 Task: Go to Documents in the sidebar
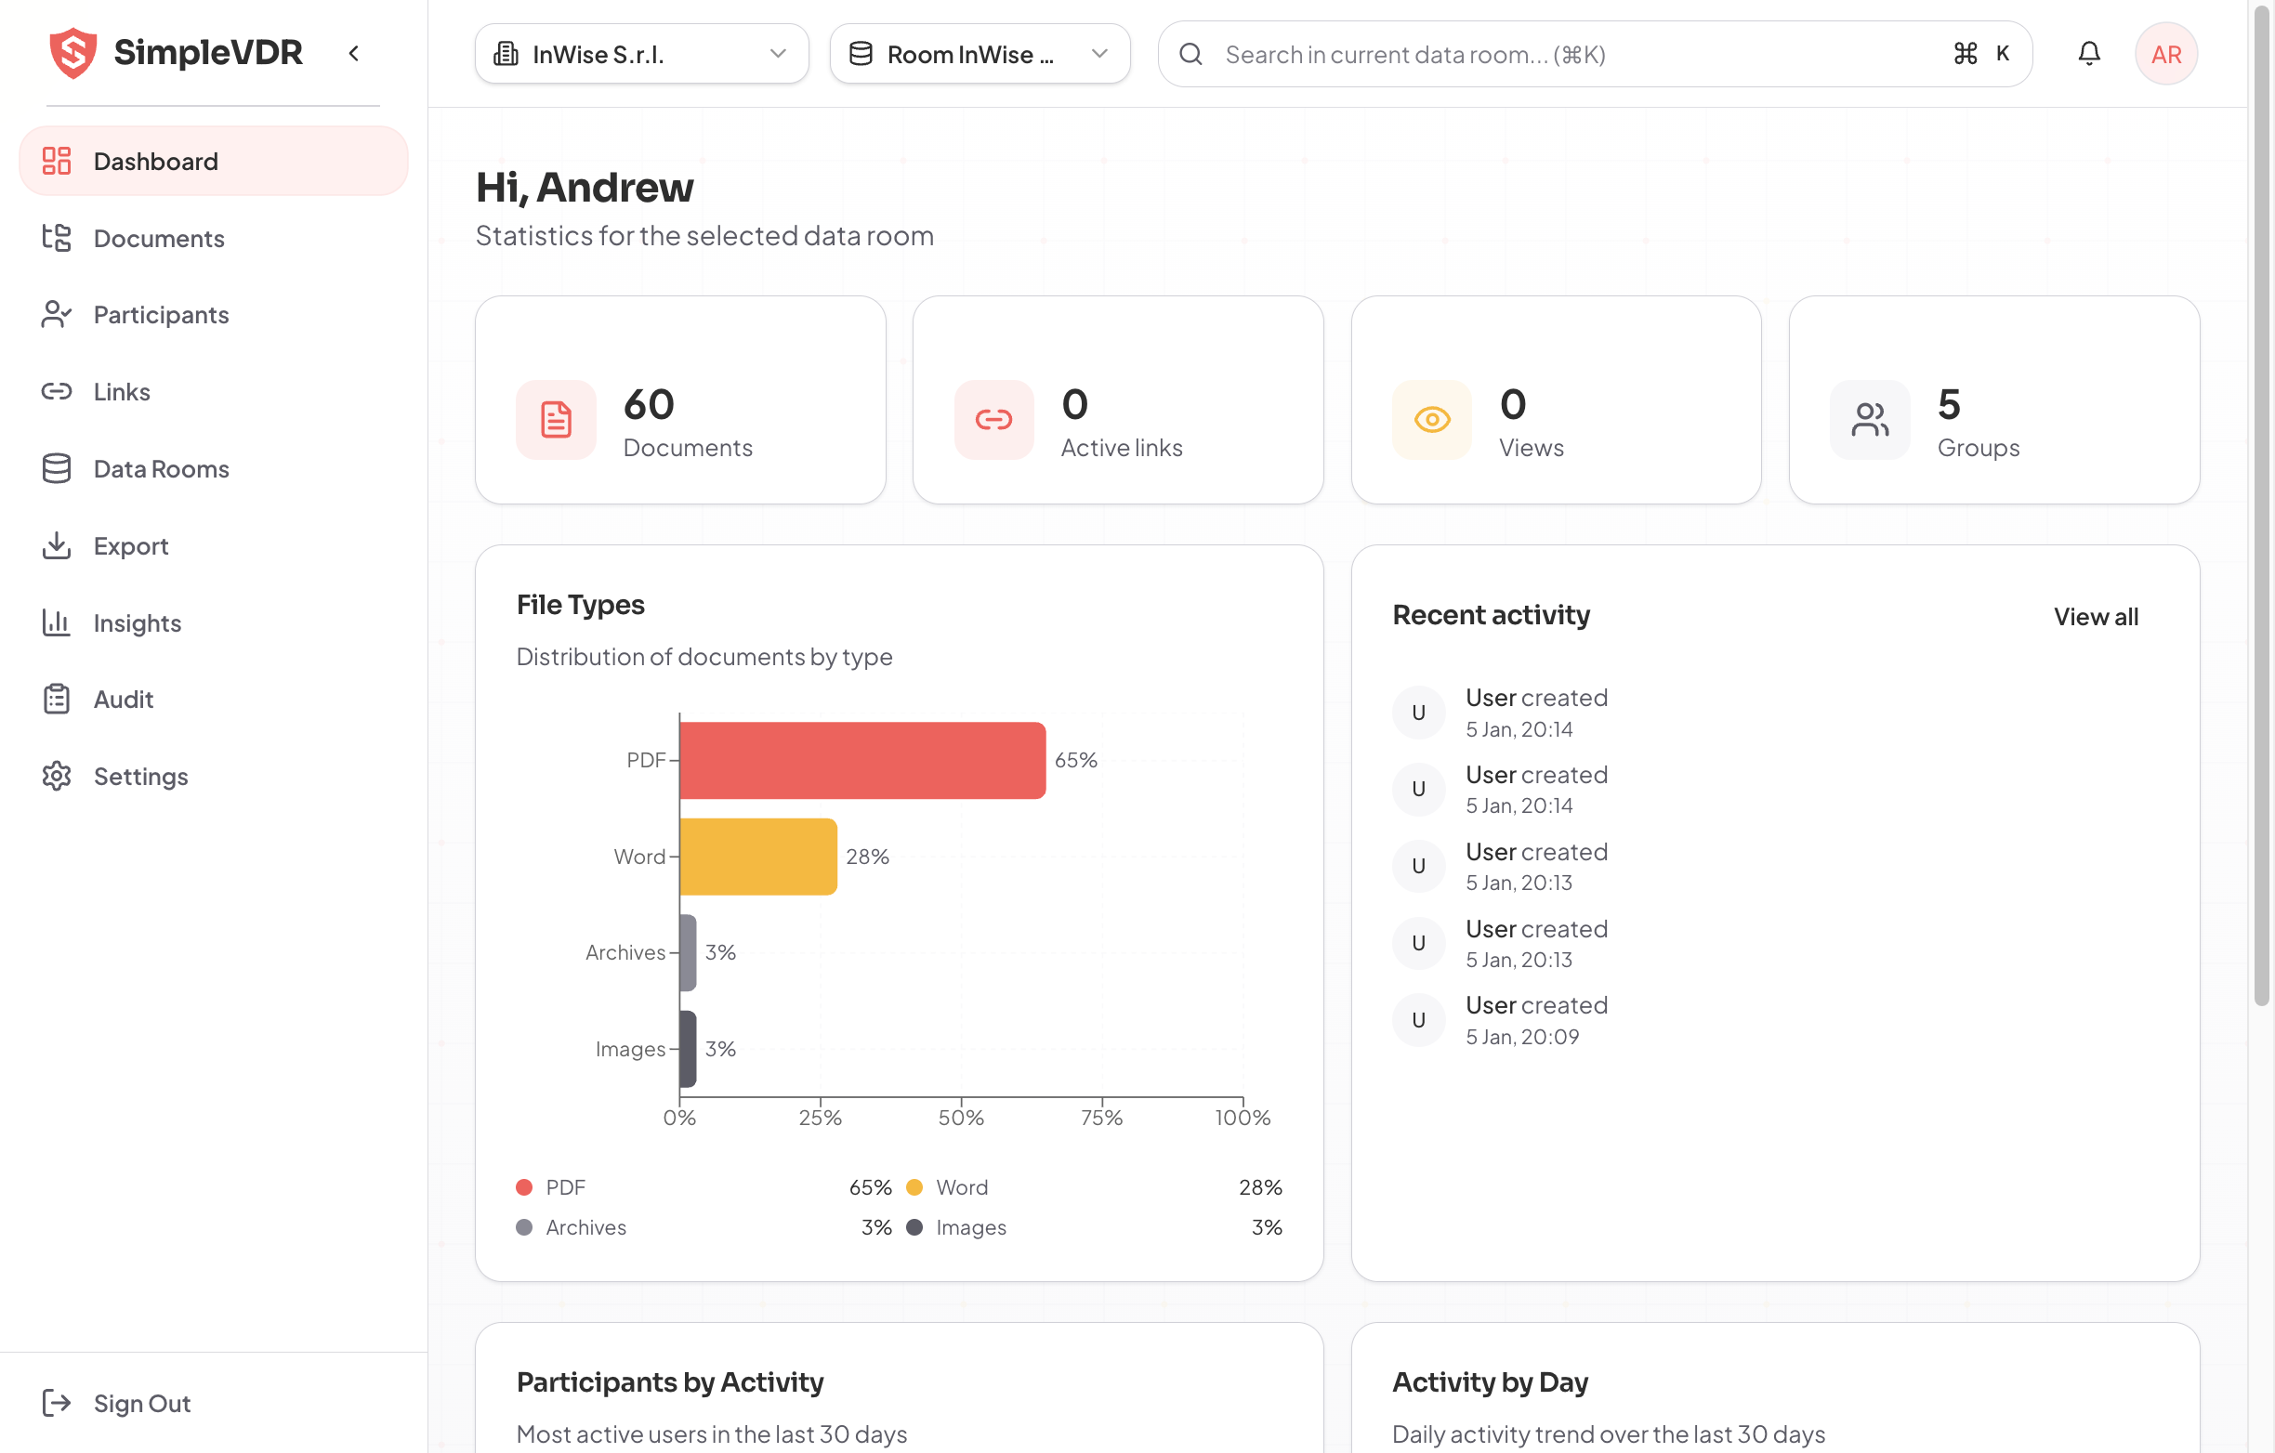click(159, 238)
